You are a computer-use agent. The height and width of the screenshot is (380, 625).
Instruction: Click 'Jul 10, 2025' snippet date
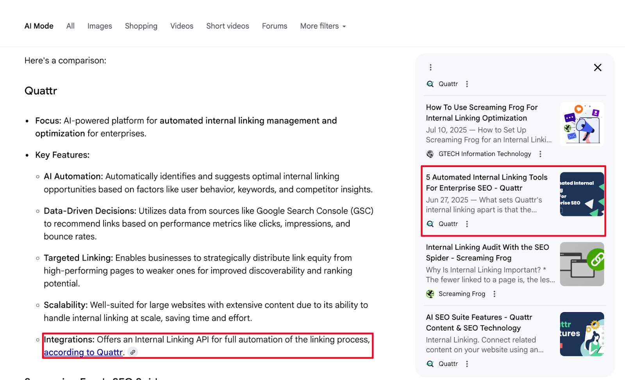[446, 130]
